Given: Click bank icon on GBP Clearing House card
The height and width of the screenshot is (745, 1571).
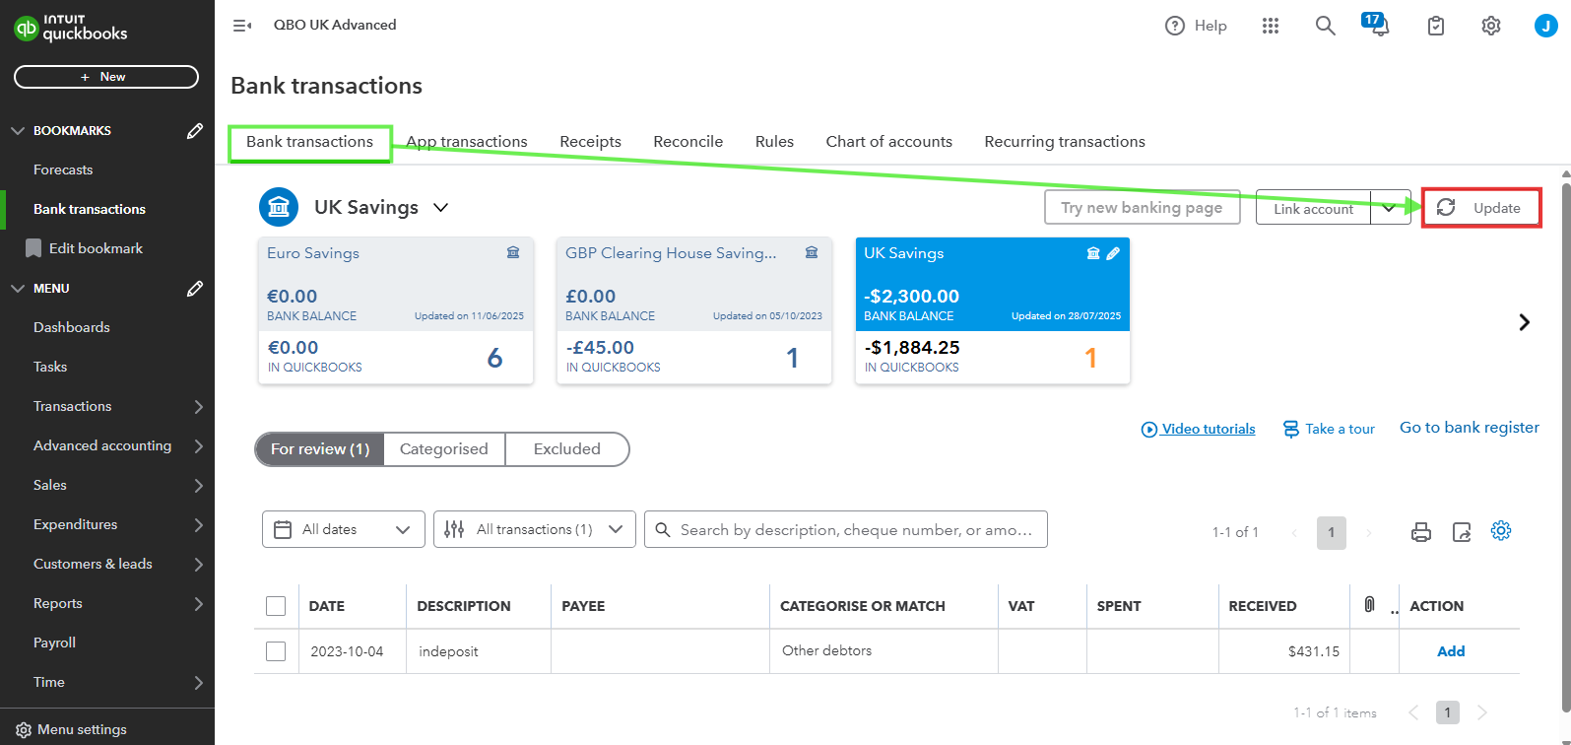Looking at the screenshot, I should [812, 252].
